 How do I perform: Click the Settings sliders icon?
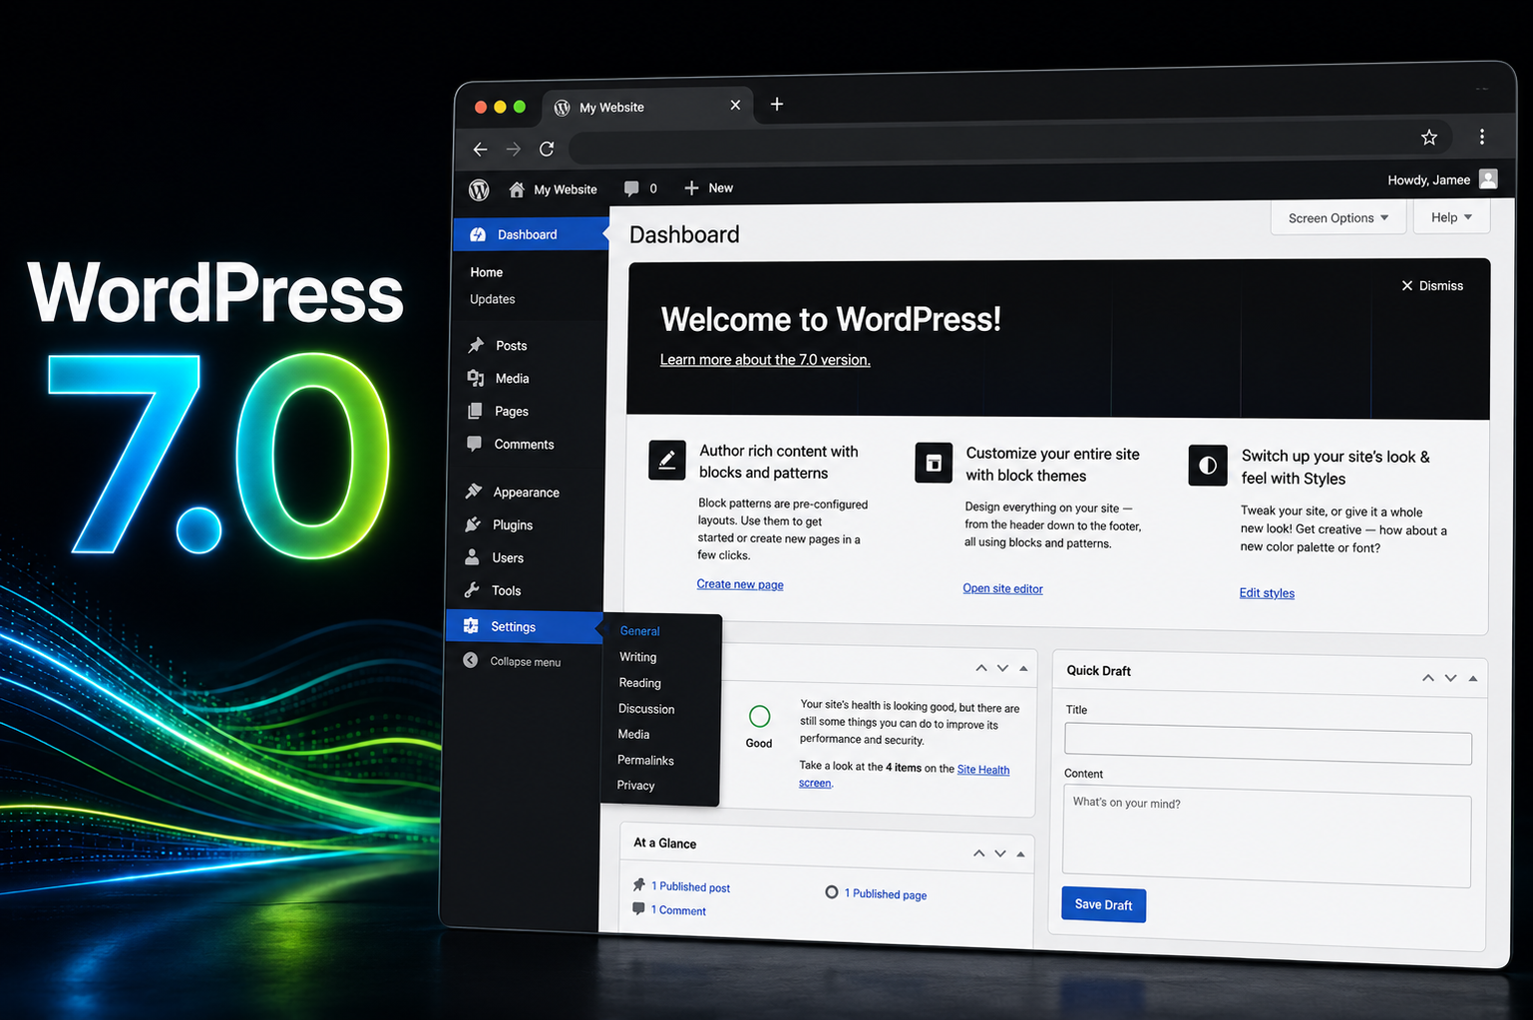[x=471, y=626]
